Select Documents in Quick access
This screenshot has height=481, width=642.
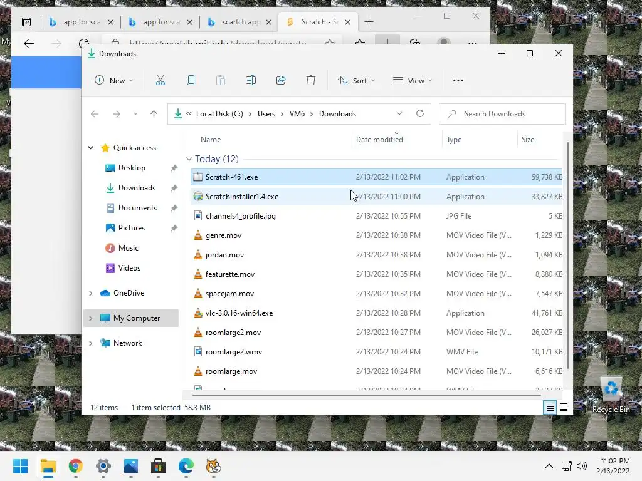[137, 208]
